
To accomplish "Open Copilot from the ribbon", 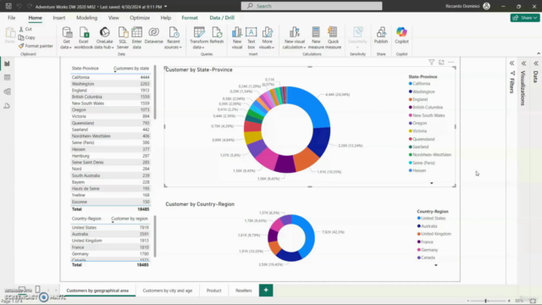I will [x=401, y=36].
